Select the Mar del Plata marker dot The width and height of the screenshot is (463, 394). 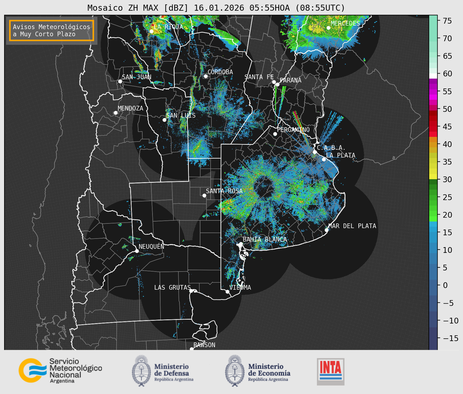pos(326,230)
